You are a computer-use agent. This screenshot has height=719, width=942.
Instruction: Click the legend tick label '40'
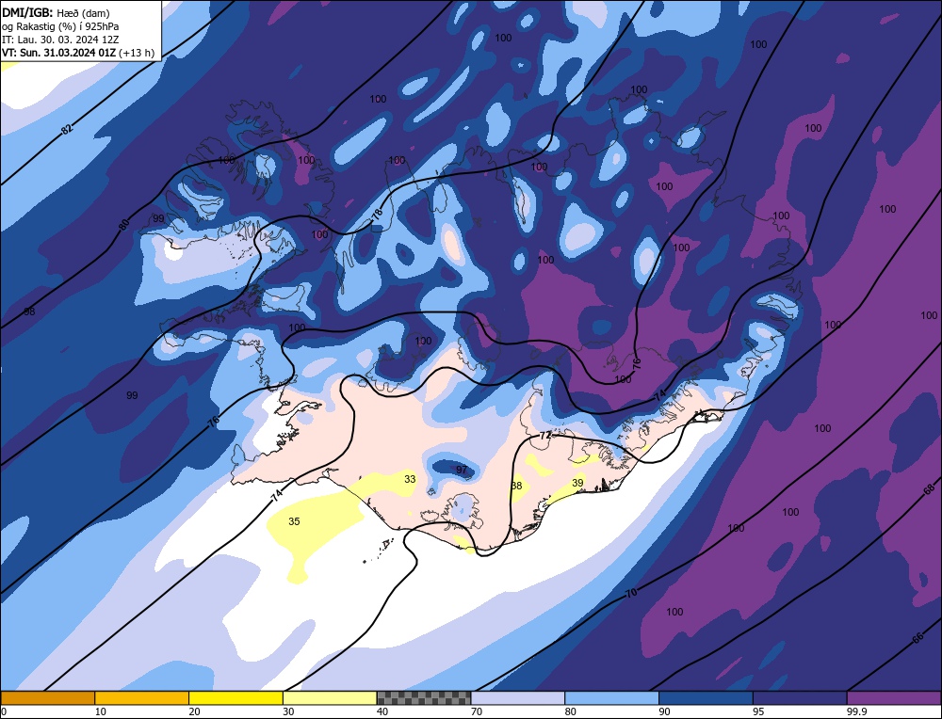click(x=382, y=711)
